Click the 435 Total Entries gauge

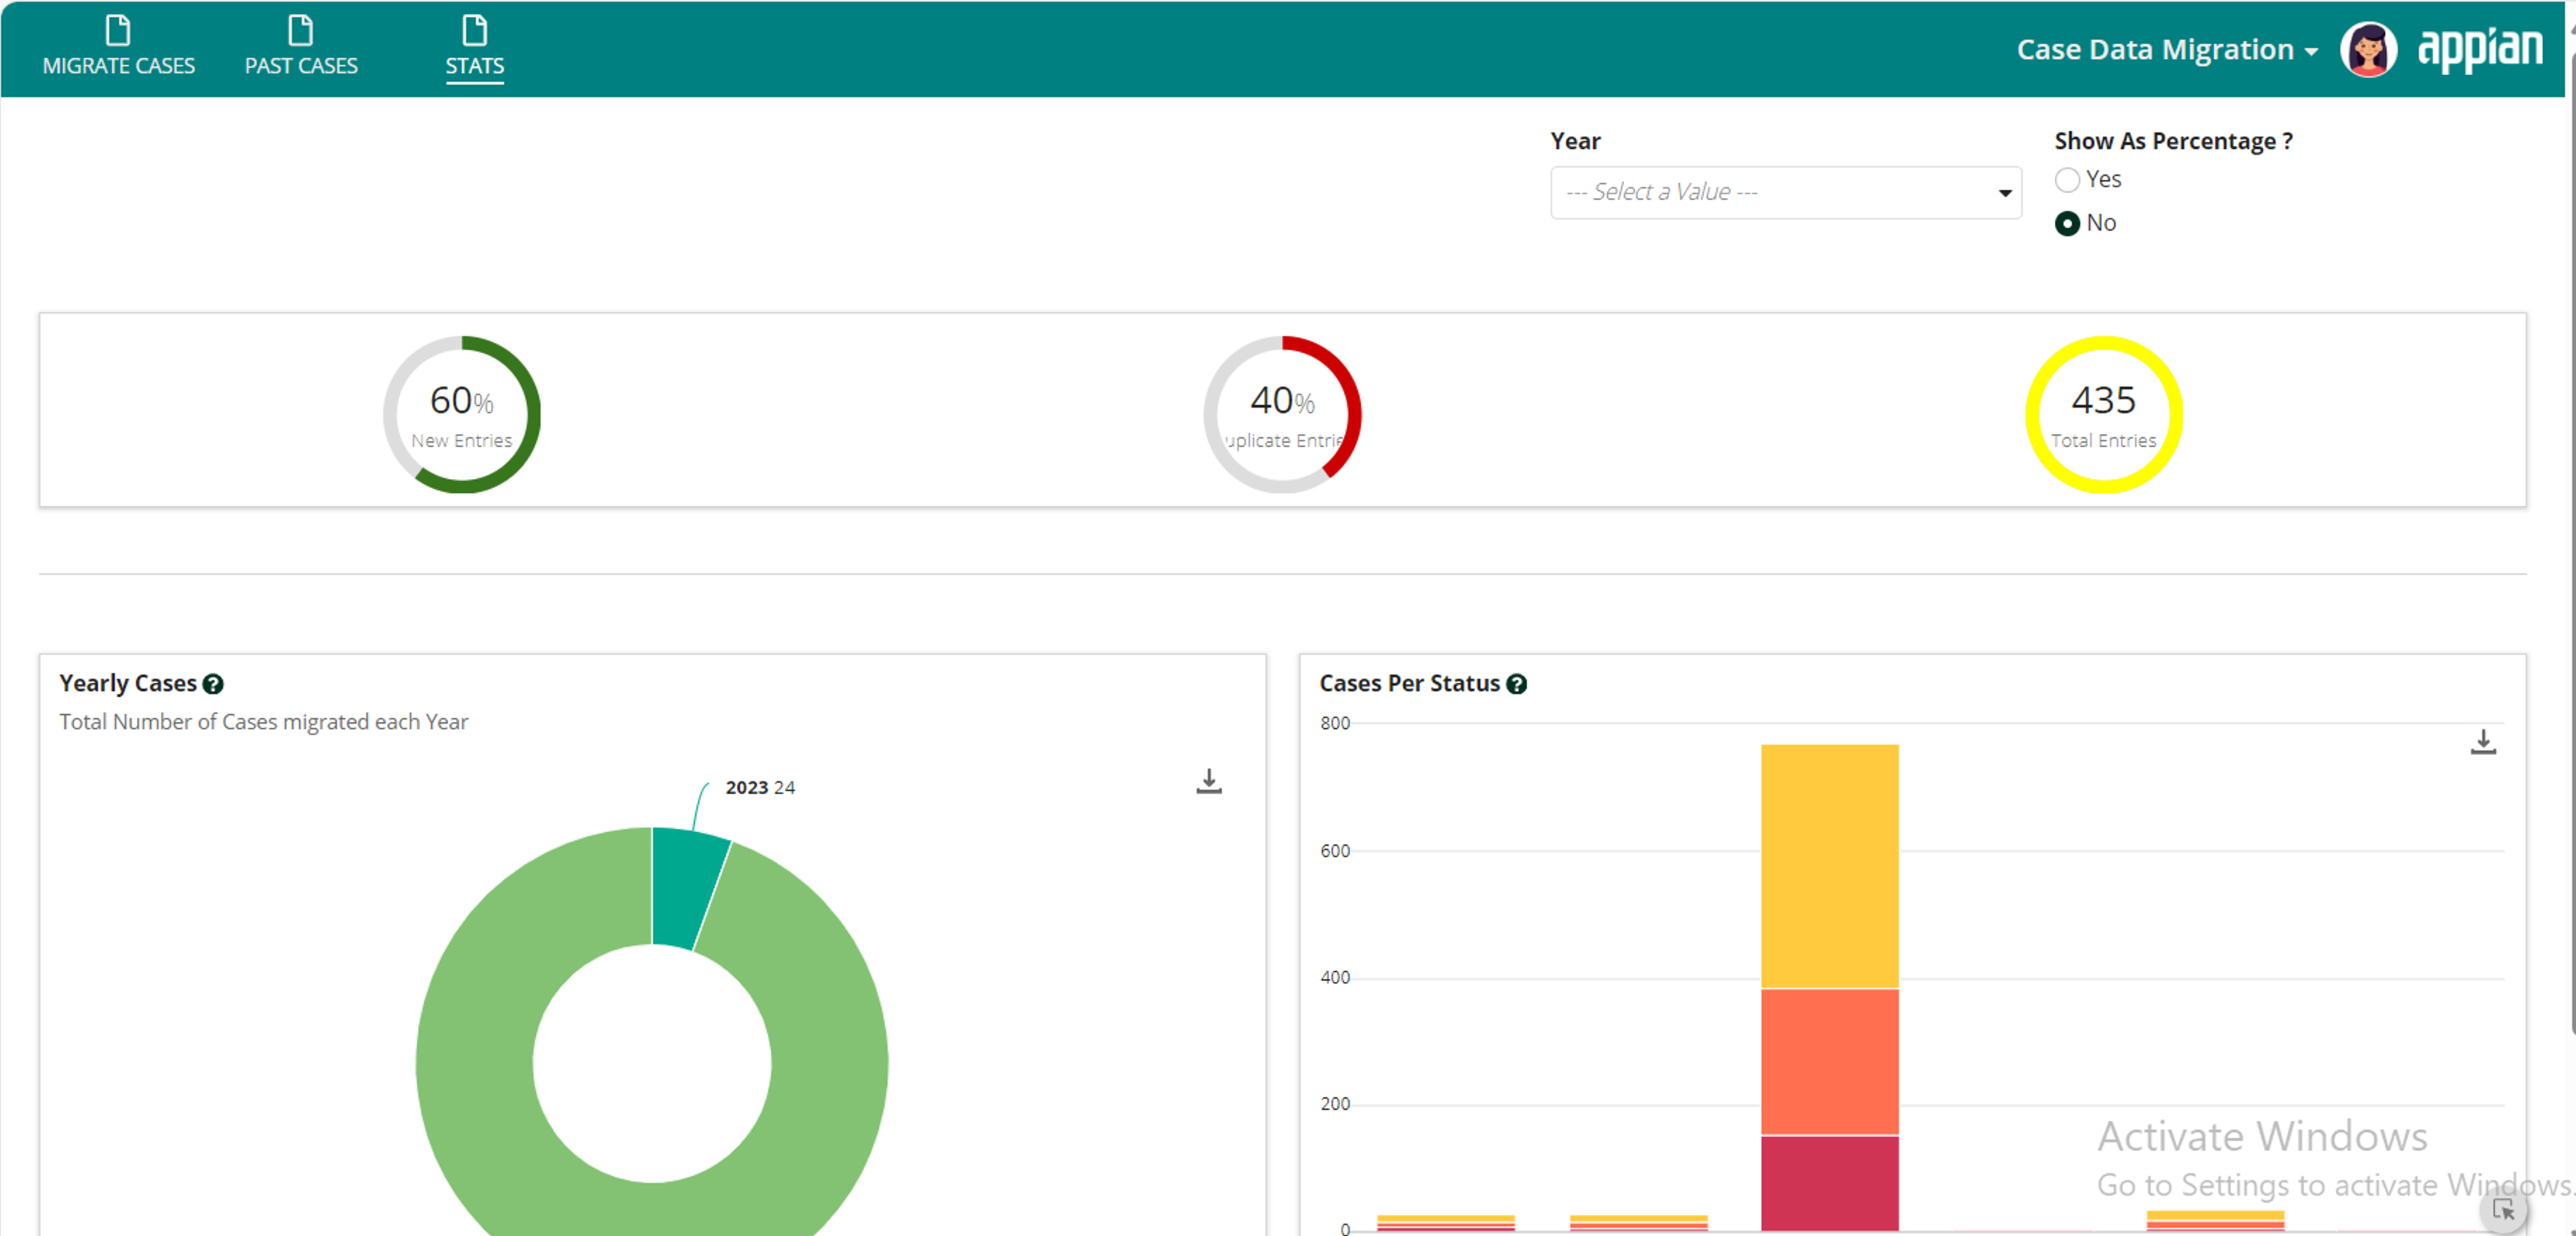coord(2104,414)
